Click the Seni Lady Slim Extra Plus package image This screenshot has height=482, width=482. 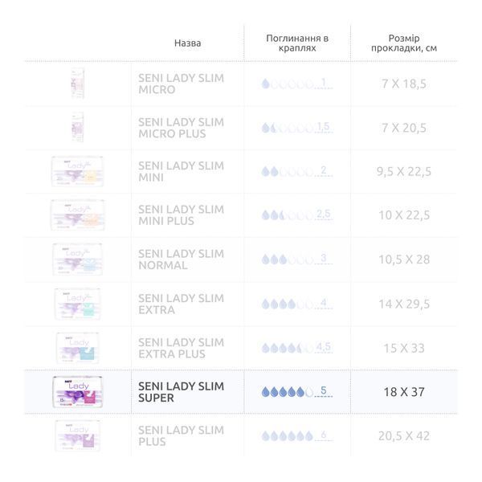(x=77, y=348)
